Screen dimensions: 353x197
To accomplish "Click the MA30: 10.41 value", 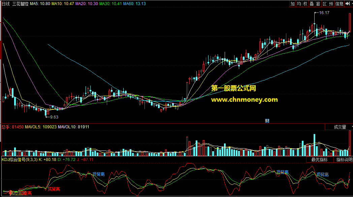I will [x=110, y=4].
